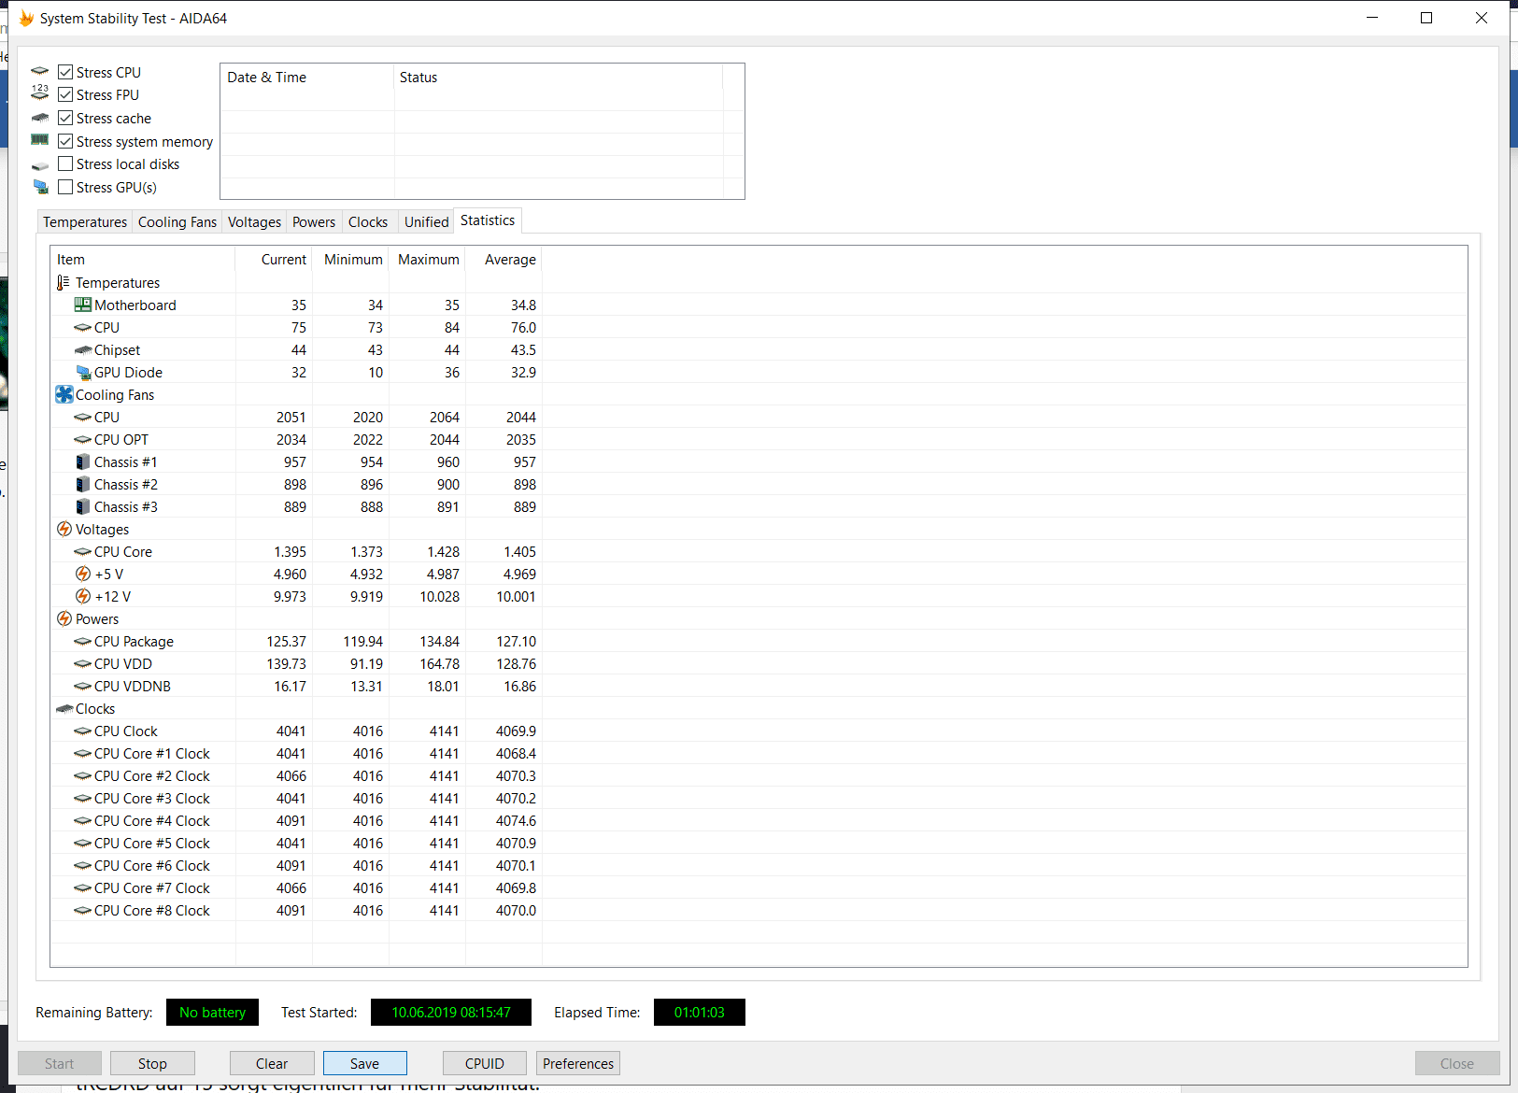
Task: Click the Voltages lightning group icon
Action: point(64,529)
